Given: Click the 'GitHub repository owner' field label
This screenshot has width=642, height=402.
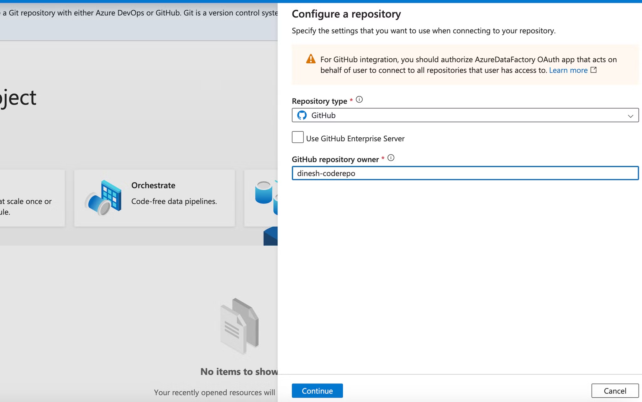Looking at the screenshot, I should 335,159.
